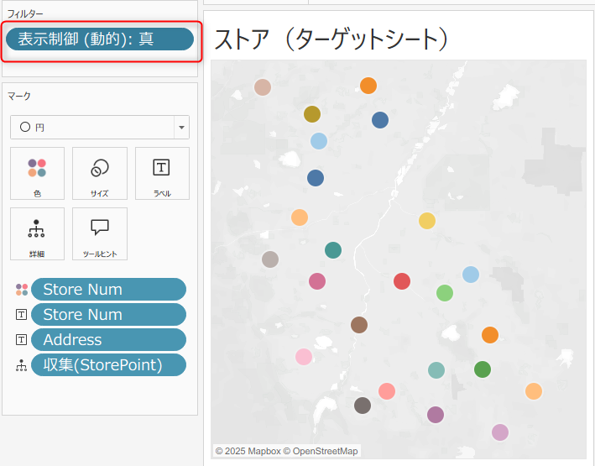
Task: Click the color icon beside first Store Num pill
Action: click(x=22, y=290)
